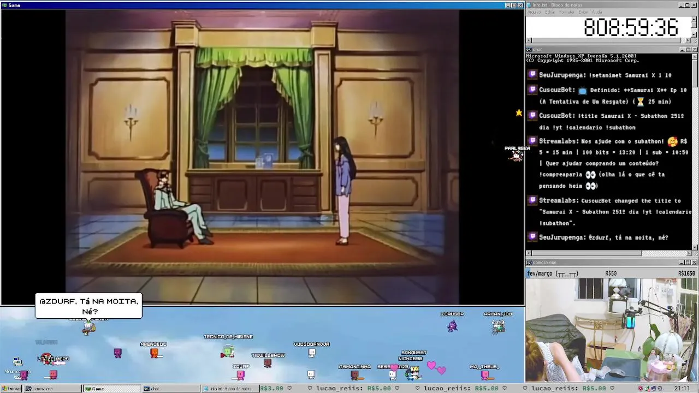The width and height of the screenshot is (699, 393).
Task: Click Twitch badge beside SeuJurupenga @zdurf message
Action: [x=532, y=237]
